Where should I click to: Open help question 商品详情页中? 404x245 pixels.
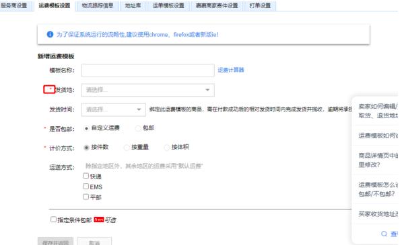(x=378, y=160)
